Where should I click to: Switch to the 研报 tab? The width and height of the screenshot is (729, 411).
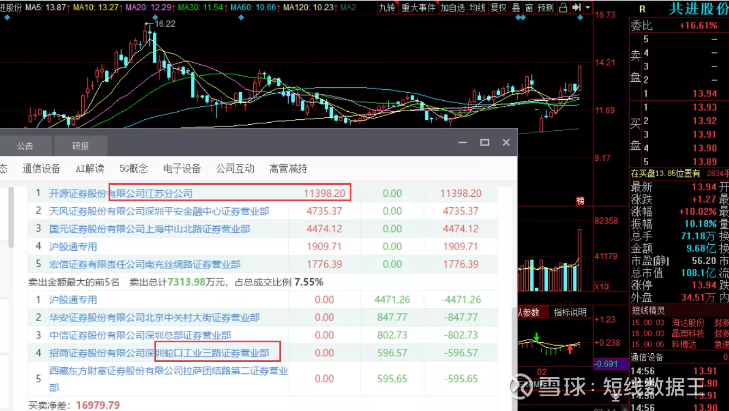click(80, 146)
